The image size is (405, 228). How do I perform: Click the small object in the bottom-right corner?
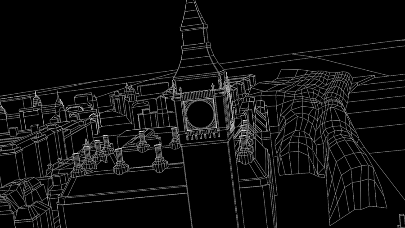coord(402,221)
